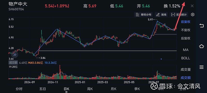Screen dimensions: 207x93
Task: Tap current price 5.54(+1.09%)
Action: tap(57, 6)
